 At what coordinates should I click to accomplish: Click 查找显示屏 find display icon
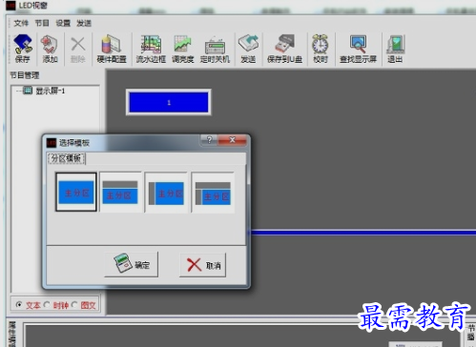pyautogui.click(x=358, y=49)
